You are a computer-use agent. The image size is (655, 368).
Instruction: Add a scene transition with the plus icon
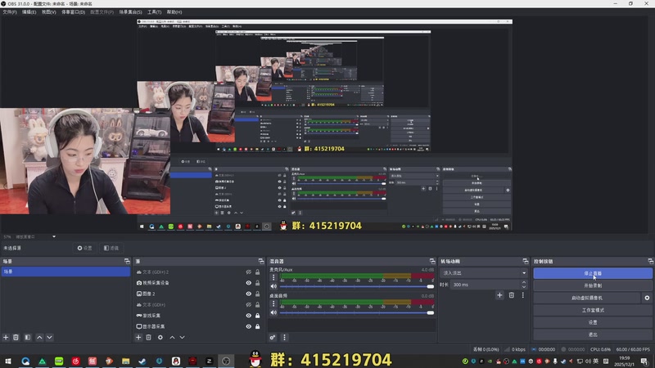(x=499, y=295)
